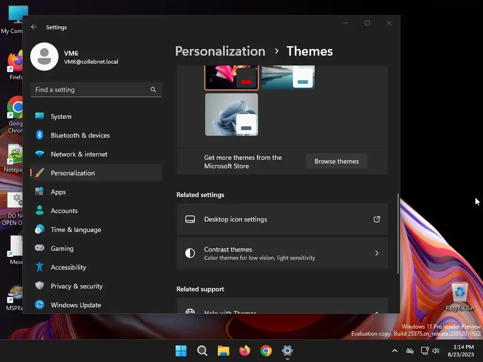483x362 pixels.
Task: Open the Windows Start button
Action: [x=181, y=351]
